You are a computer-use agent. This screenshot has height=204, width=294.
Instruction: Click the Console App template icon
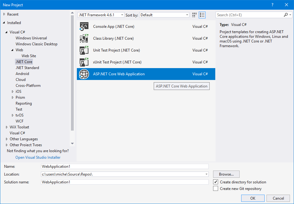[84, 27]
